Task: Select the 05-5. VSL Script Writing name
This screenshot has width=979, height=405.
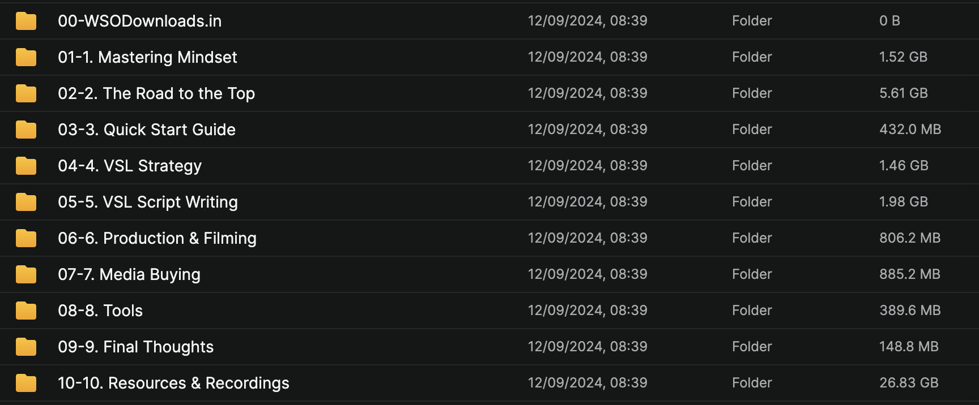Action: tap(148, 202)
